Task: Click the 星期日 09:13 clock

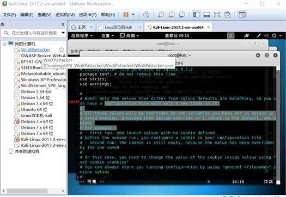Action: coord(177,35)
